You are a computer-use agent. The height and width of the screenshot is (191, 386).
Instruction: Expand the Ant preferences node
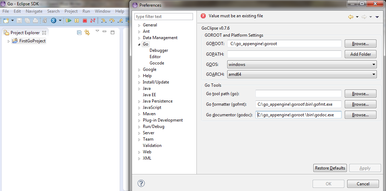pyautogui.click(x=139, y=32)
